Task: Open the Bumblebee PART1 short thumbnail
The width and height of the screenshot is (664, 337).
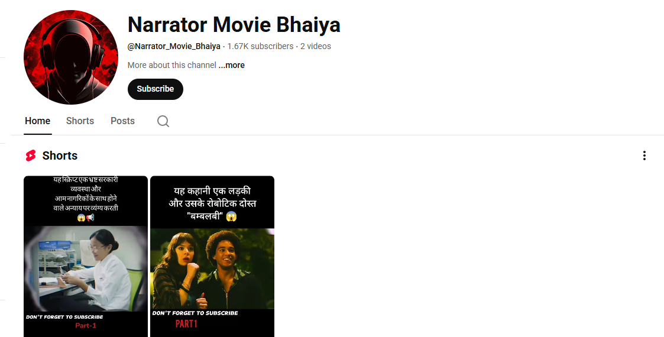Action: (212, 257)
